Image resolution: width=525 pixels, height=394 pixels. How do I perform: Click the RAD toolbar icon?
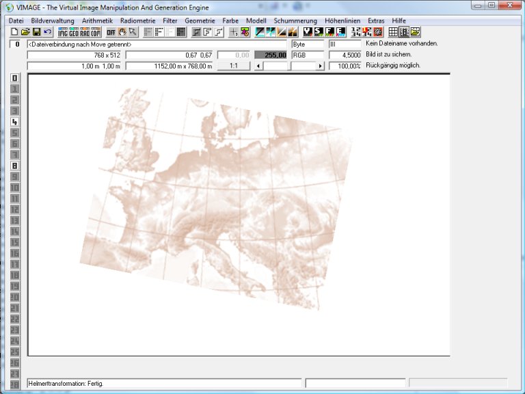tap(85, 32)
